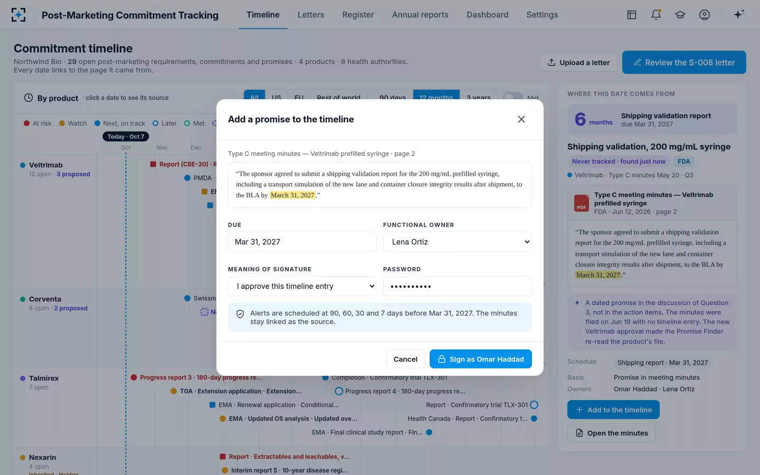The width and height of the screenshot is (760, 475).
Task: Click the hollow circle for Progress report 4
Action: (x=339, y=391)
